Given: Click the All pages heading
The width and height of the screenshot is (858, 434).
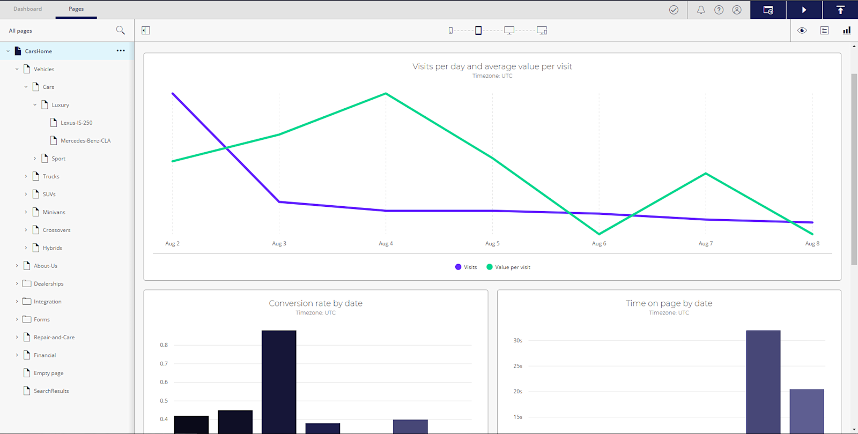Looking at the screenshot, I should point(20,31).
